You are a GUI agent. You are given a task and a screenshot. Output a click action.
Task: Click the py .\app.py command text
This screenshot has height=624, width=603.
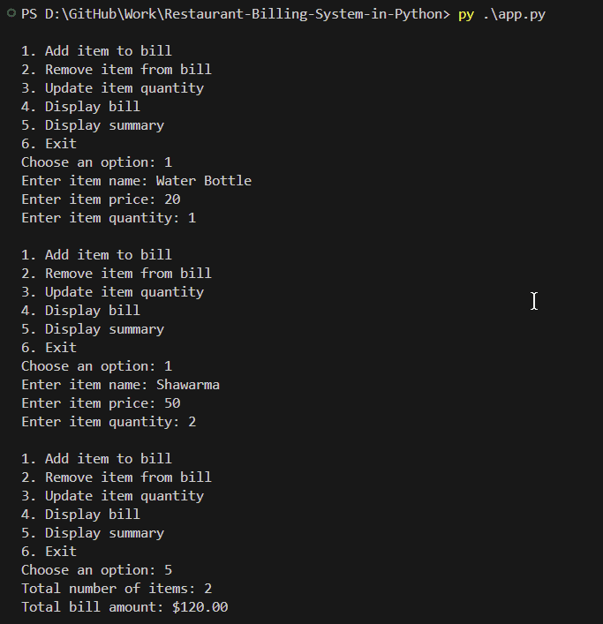click(x=501, y=15)
